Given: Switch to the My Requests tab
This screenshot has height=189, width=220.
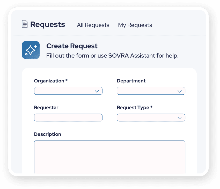Looking at the screenshot, I should pyautogui.click(x=135, y=25).
